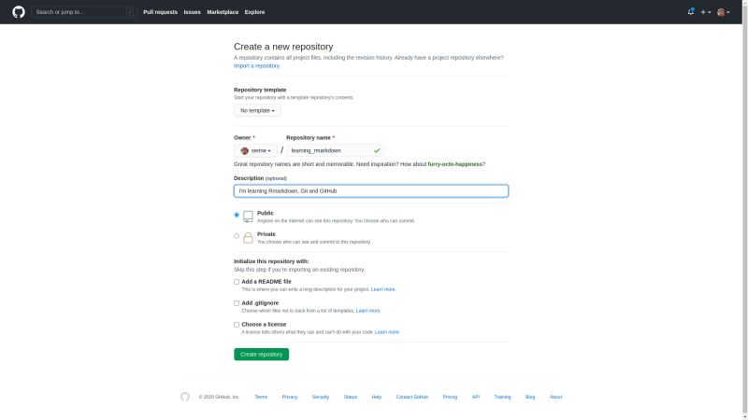Follow the Import a repository link
This screenshot has height=420, width=748.
click(x=256, y=65)
